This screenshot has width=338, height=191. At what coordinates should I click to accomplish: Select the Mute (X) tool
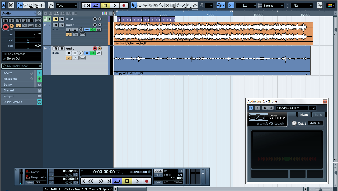pyautogui.click(x=167, y=5)
